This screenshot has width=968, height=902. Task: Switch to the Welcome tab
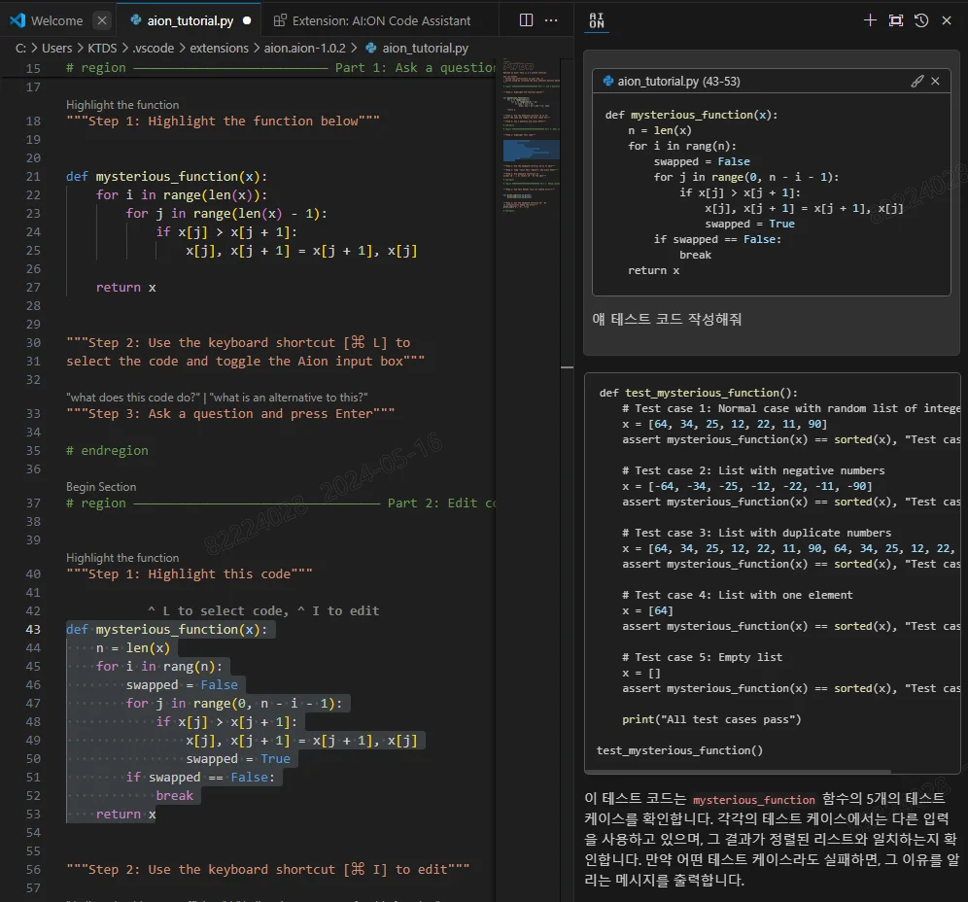click(x=56, y=20)
